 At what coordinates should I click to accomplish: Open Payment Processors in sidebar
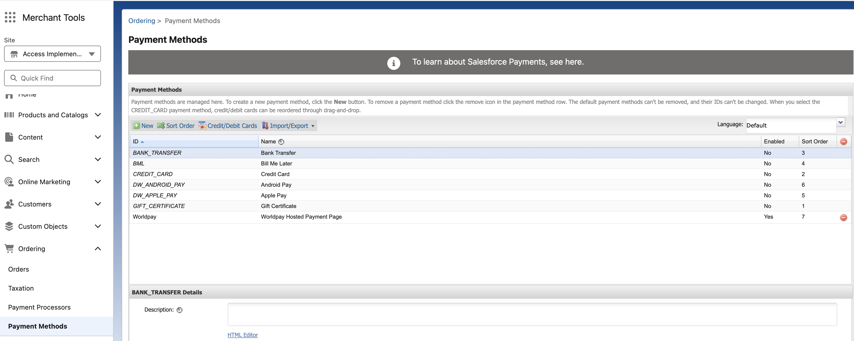coord(40,307)
